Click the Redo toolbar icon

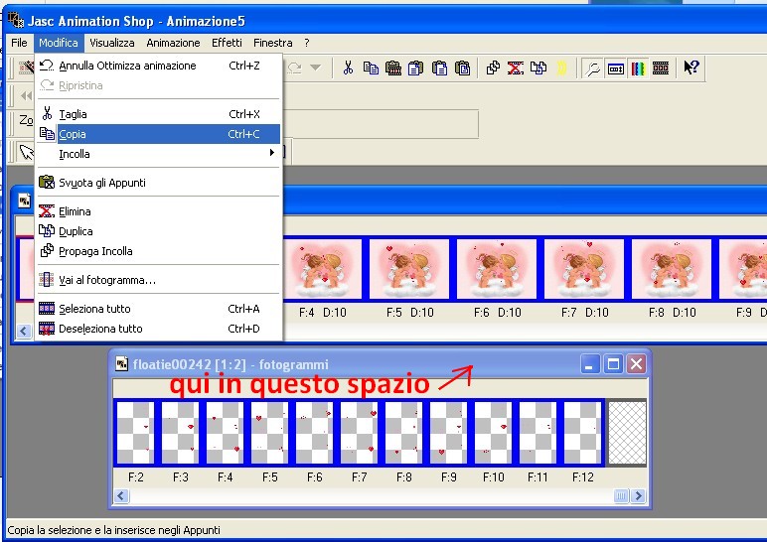(x=294, y=68)
